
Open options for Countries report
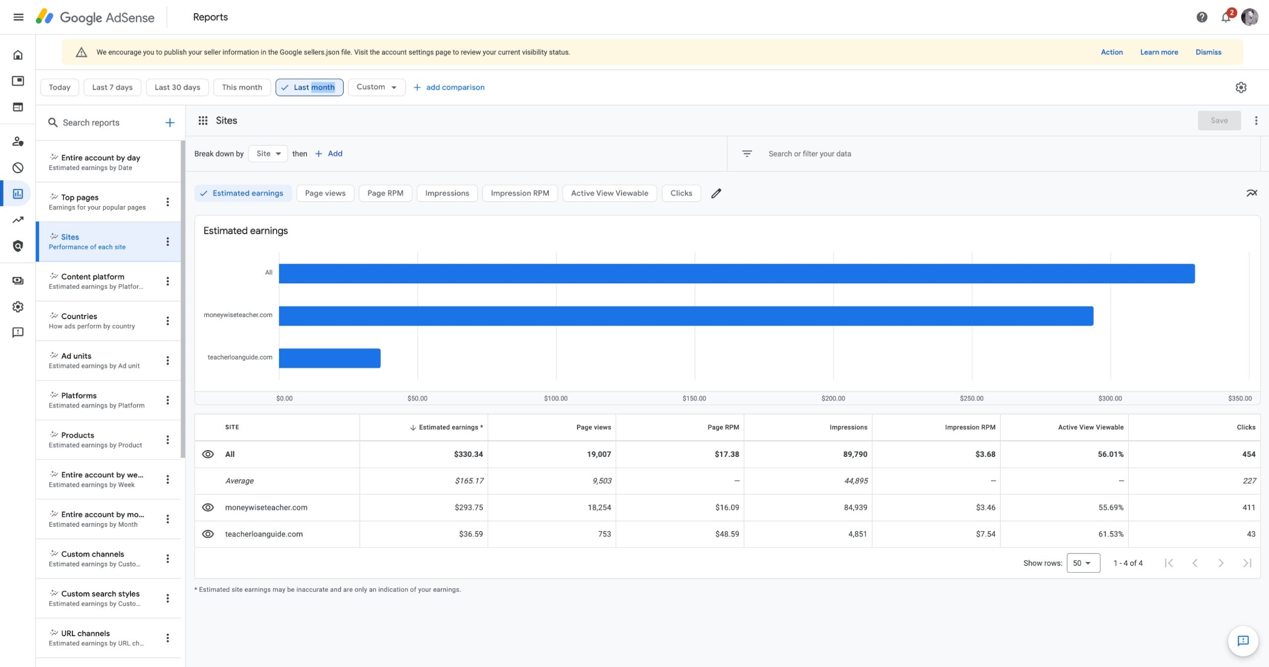(168, 321)
